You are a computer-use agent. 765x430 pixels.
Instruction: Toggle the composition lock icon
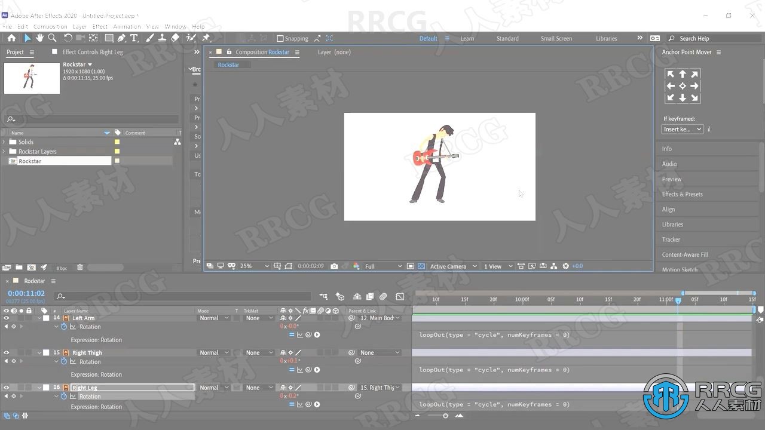(229, 52)
